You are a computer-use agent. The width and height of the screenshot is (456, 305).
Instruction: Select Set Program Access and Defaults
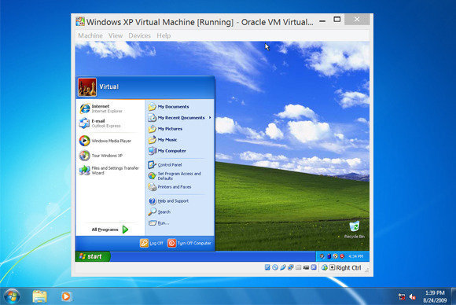175,176
